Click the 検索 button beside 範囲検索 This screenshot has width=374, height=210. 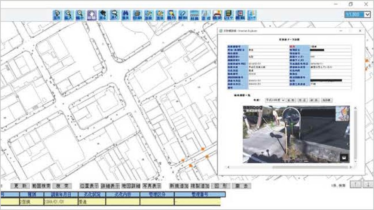62,186
